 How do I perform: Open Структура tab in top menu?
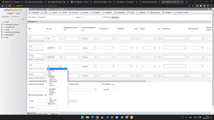34,12
